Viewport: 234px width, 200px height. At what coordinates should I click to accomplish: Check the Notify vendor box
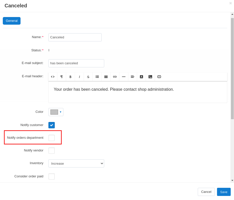51,150
